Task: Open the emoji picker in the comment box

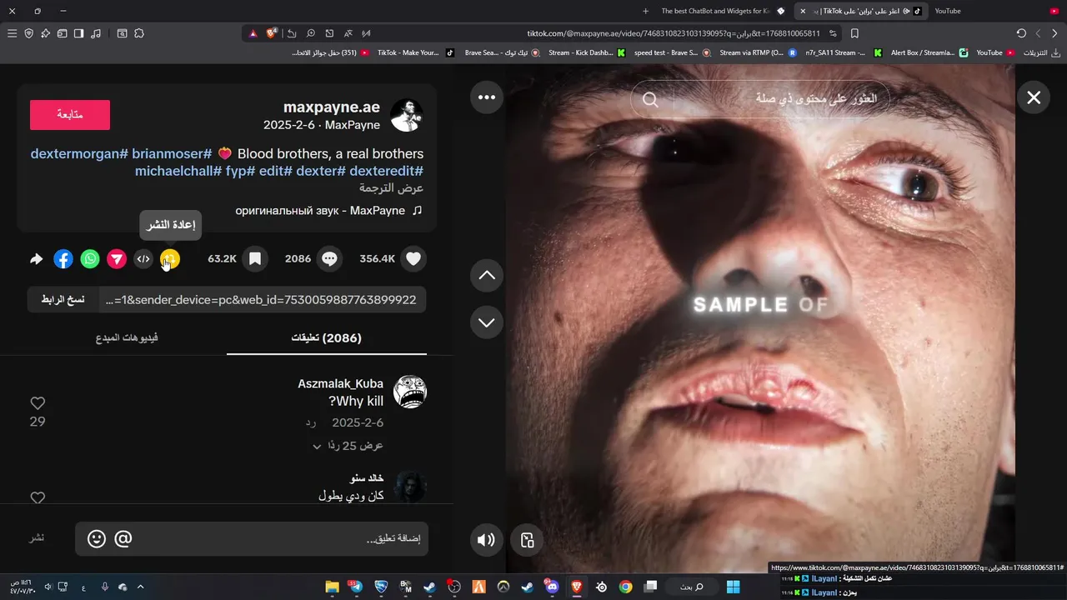Action: (97, 539)
